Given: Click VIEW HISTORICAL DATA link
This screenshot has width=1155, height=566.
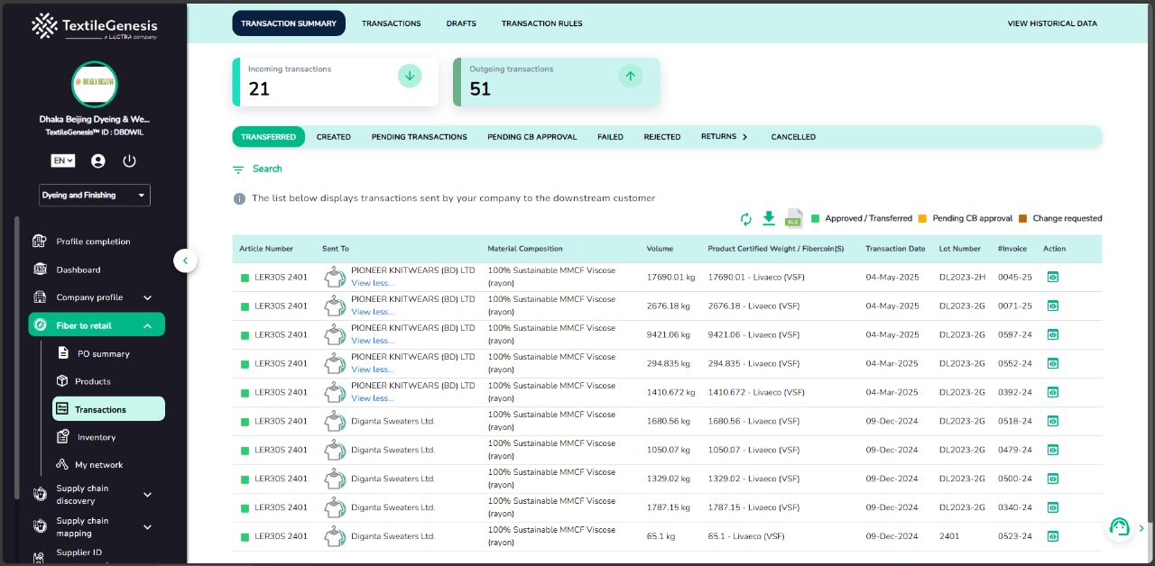Looking at the screenshot, I should pyautogui.click(x=1052, y=23).
